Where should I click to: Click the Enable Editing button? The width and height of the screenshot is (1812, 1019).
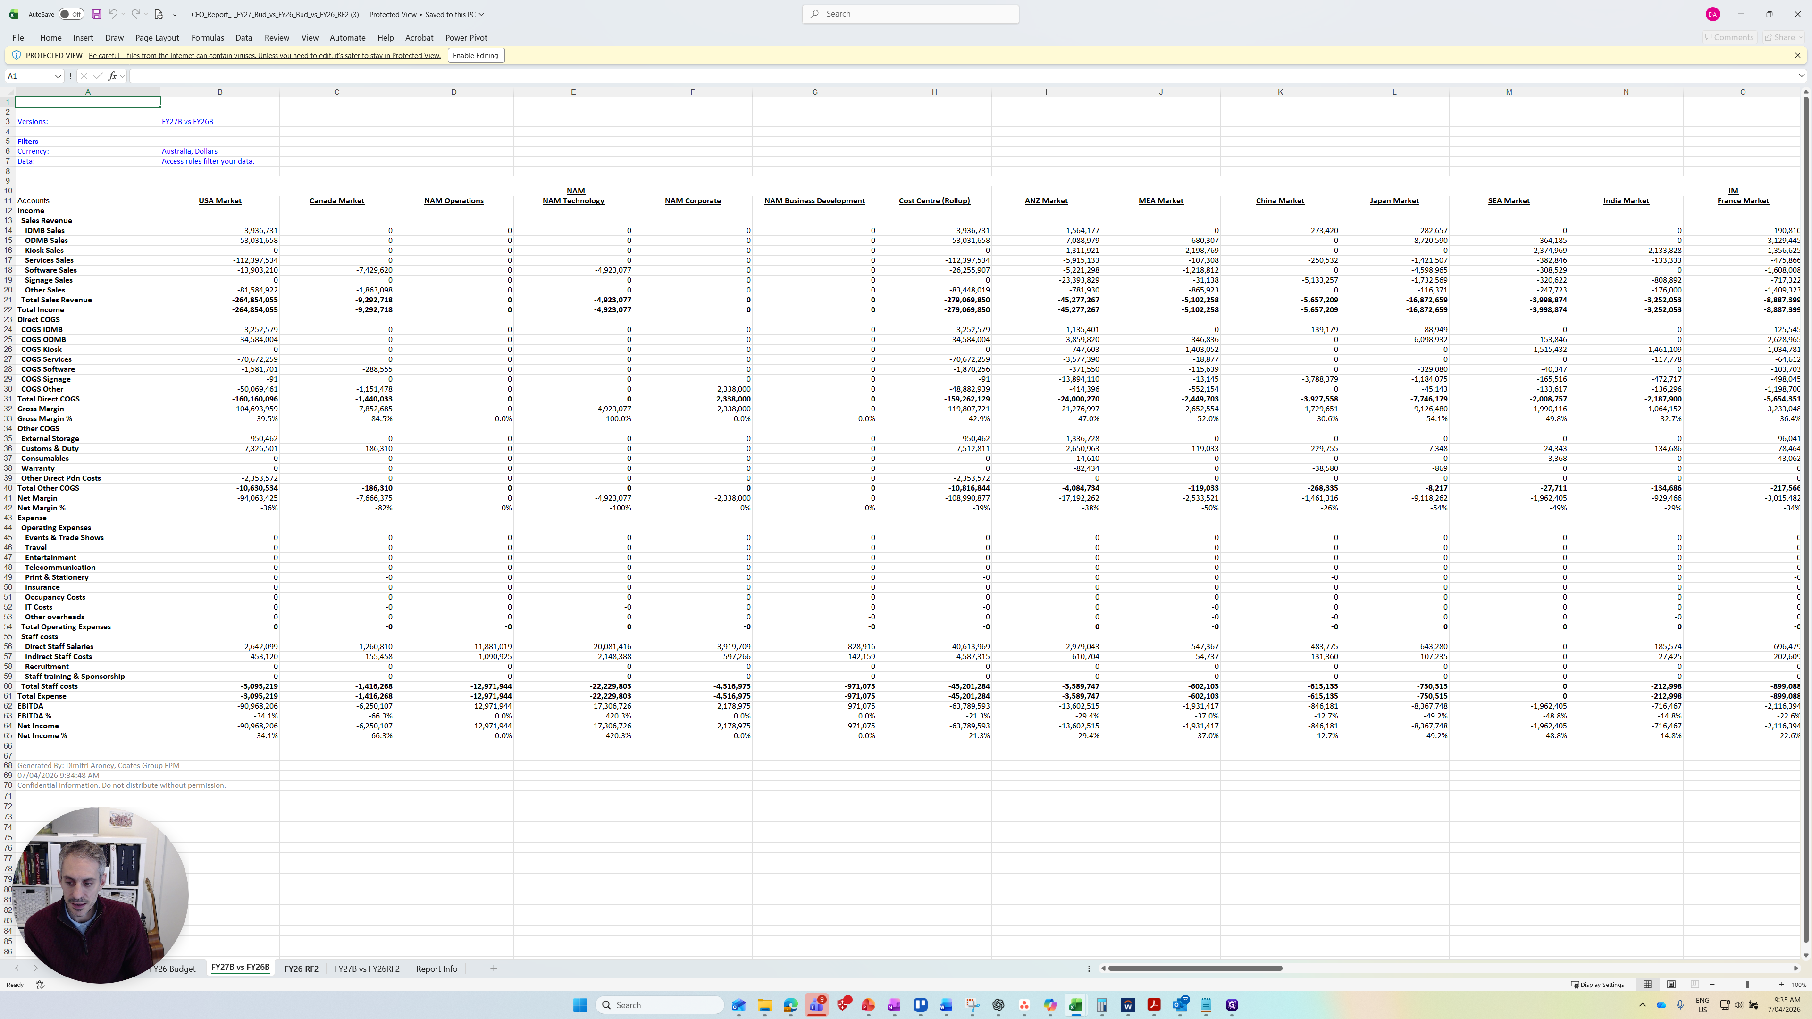click(476, 56)
